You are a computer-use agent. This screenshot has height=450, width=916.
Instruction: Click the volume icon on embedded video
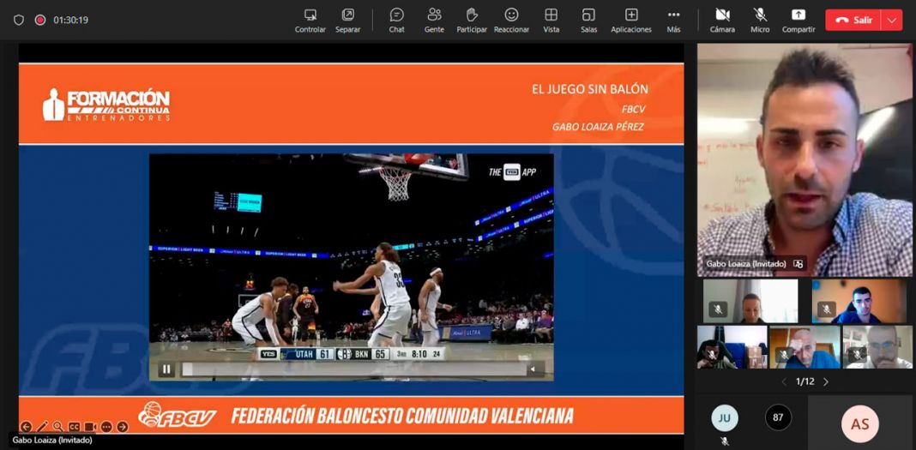[533, 369]
